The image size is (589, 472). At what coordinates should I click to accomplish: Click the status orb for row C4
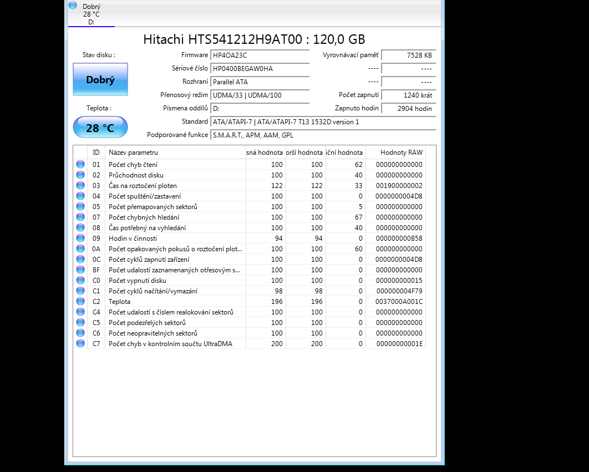click(x=80, y=312)
